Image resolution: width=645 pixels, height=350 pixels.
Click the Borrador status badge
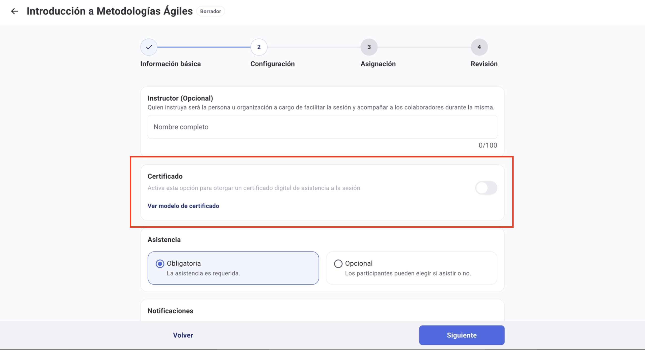210,11
